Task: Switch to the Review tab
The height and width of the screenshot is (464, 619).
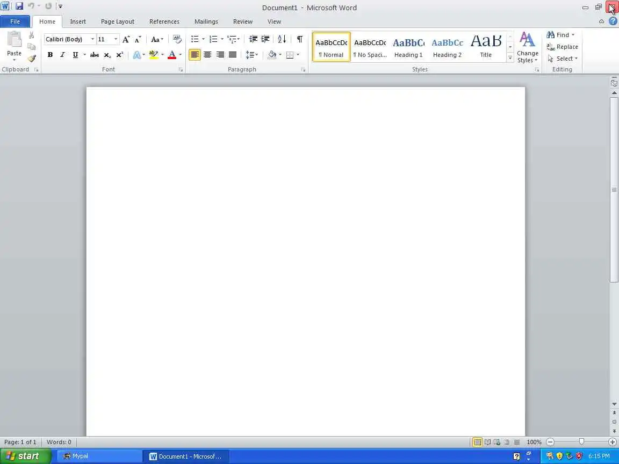Action: (242, 21)
